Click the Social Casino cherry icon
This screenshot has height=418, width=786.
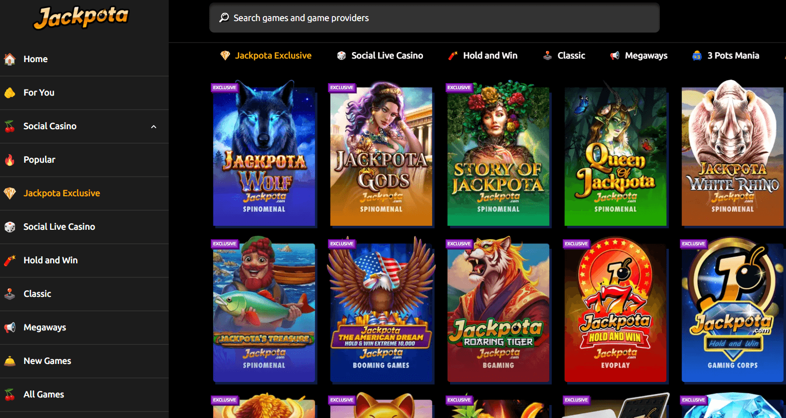pos(10,126)
